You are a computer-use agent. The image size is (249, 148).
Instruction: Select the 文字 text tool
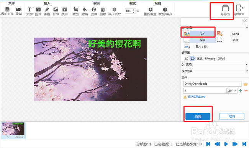(29, 9)
